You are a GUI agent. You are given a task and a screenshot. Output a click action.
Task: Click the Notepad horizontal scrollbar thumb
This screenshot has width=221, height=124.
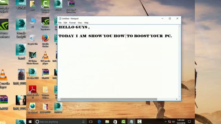[109, 99]
